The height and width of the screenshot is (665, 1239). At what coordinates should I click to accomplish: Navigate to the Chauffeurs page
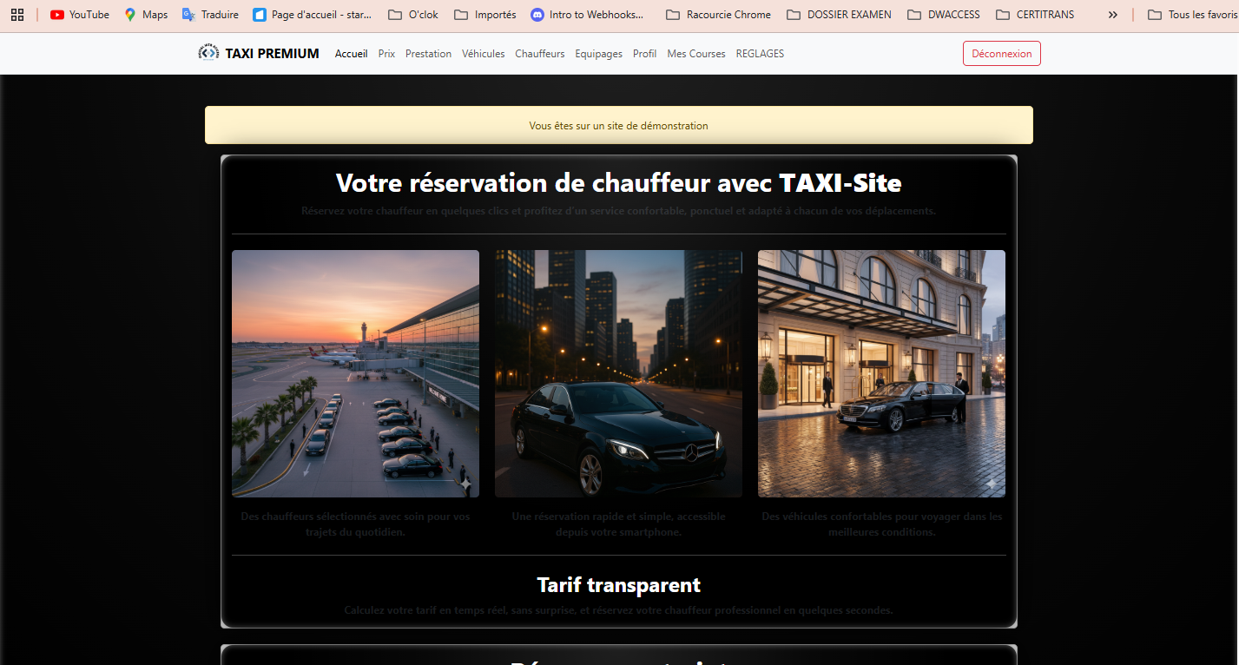pos(539,53)
